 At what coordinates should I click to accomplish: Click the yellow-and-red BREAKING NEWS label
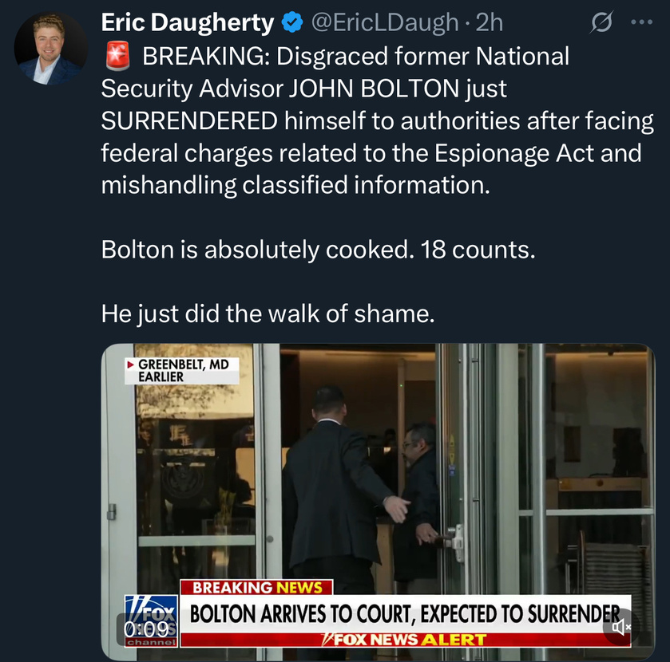[x=256, y=588]
